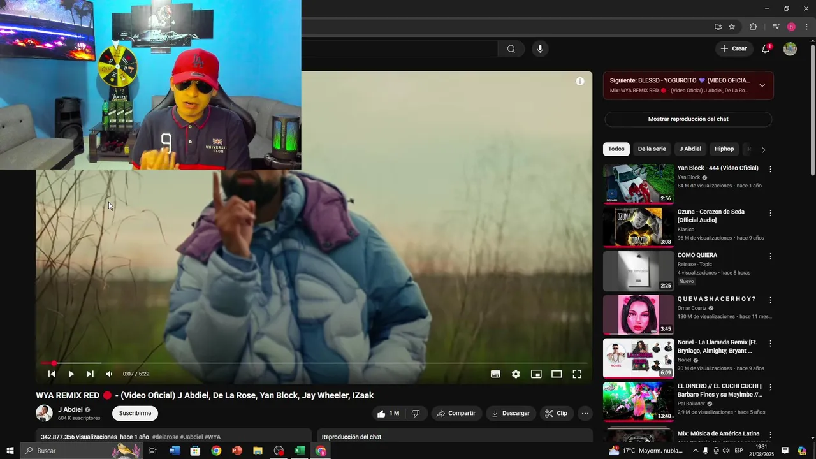Screen dimensions: 816x459
Task: Open Chrome extensions puzzle icon
Action: click(753, 27)
